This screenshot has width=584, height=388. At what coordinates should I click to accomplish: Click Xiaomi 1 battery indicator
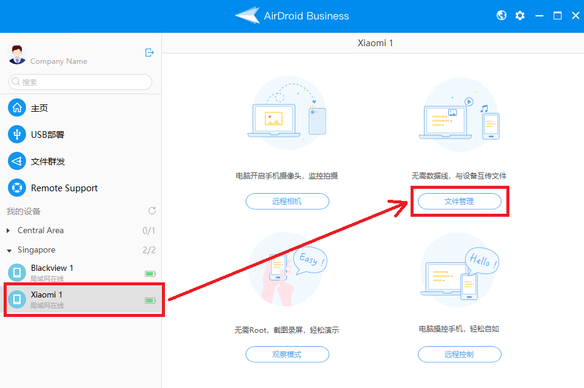150,301
